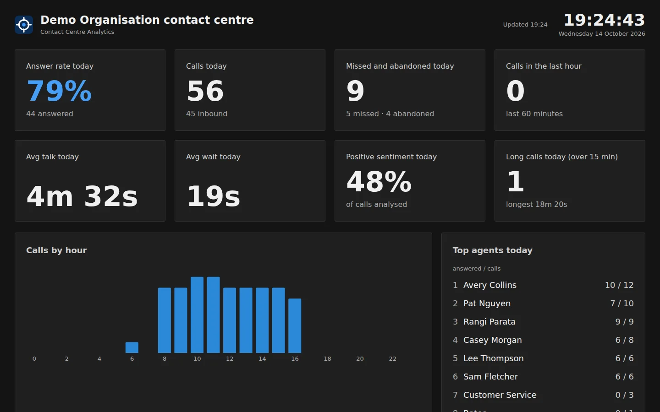
Task: Click the "Long calls today (over 15 min)" heading
Action: tap(562, 157)
